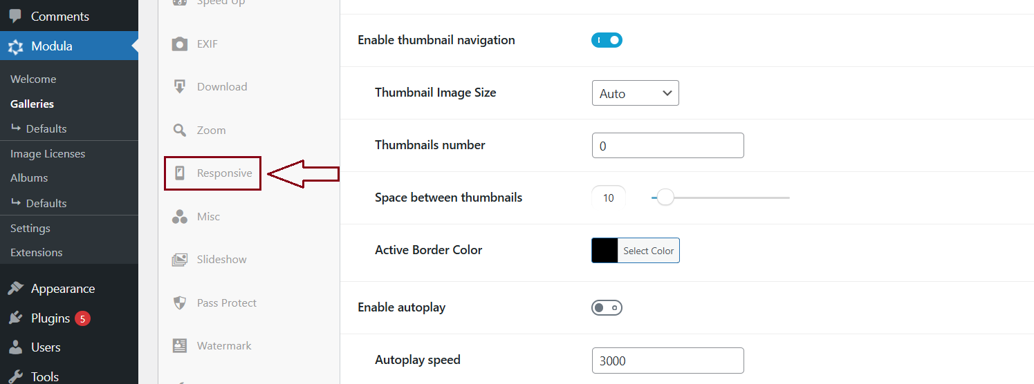The image size is (1034, 384).
Task: Click the Pass Protect shield icon
Action: [180, 303]
